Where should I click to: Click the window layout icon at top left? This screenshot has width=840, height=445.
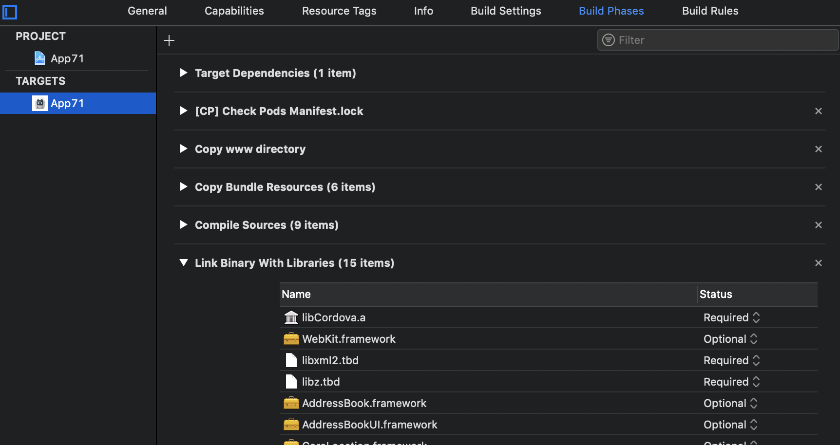pyautogui.click(x=10, y=12)
